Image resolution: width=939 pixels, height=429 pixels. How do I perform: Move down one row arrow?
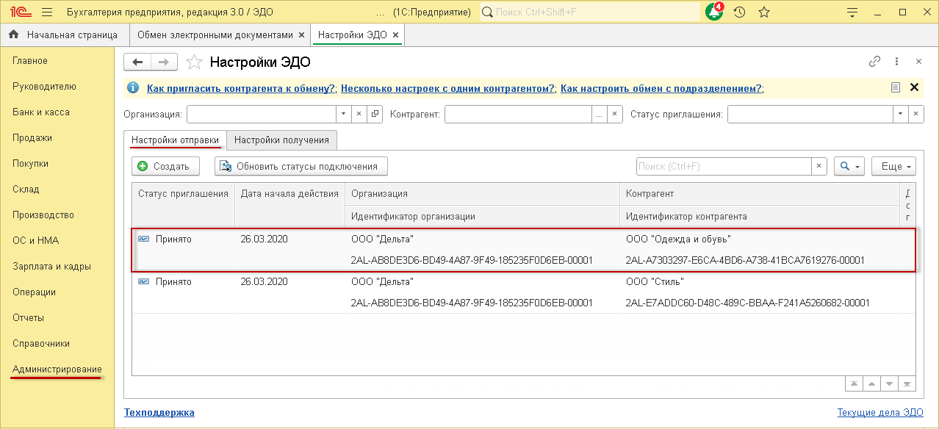(889, 383)
